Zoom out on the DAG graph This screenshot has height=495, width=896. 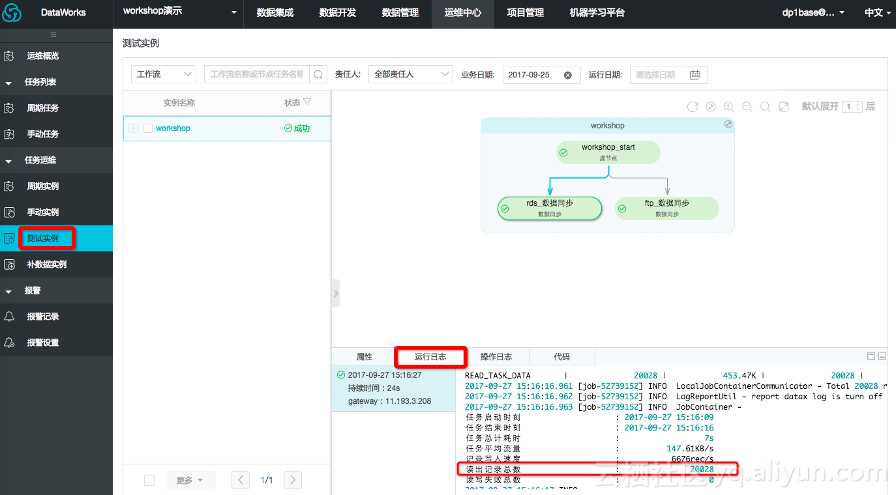point(747,106)
